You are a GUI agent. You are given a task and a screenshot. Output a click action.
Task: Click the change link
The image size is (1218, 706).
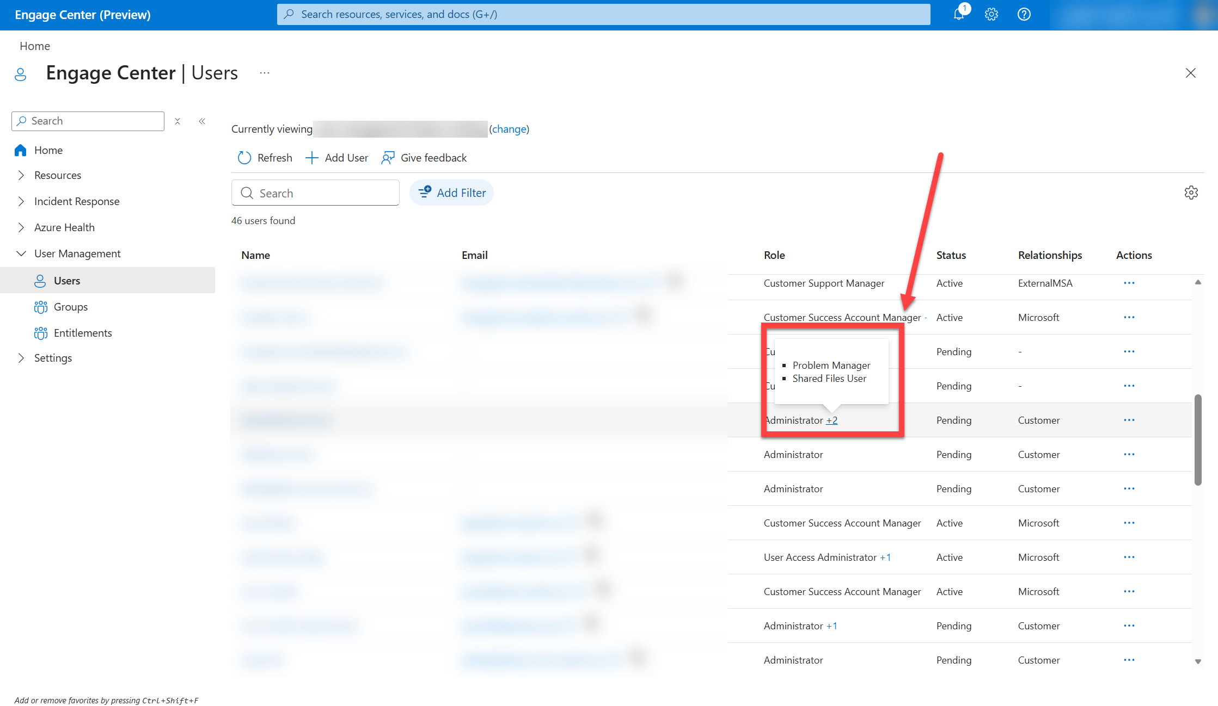point(509,129)
